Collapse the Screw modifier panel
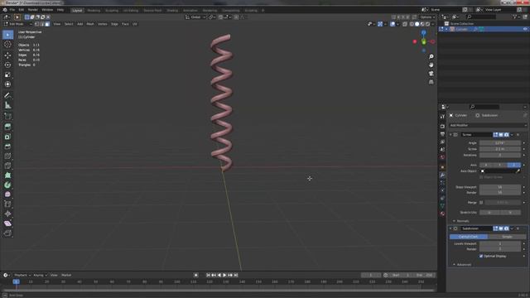 450,135
